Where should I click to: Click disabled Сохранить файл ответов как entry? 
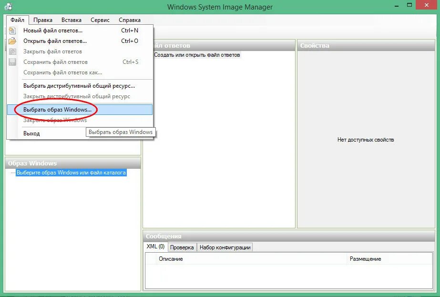point(80,72)
